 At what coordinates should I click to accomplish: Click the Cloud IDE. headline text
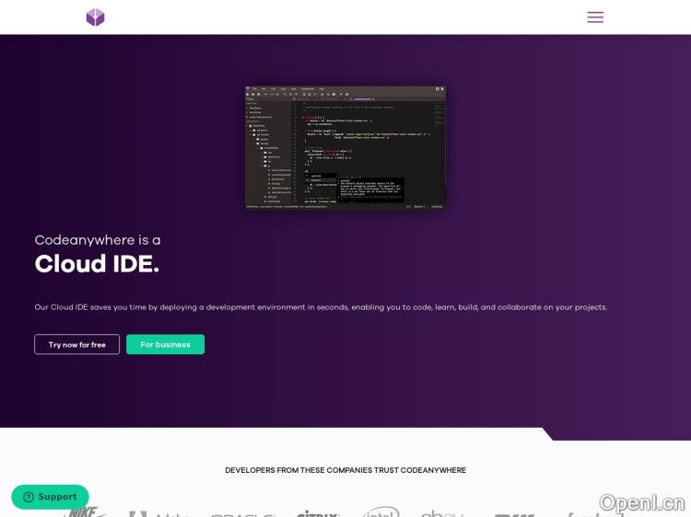(x=97, y=264)
